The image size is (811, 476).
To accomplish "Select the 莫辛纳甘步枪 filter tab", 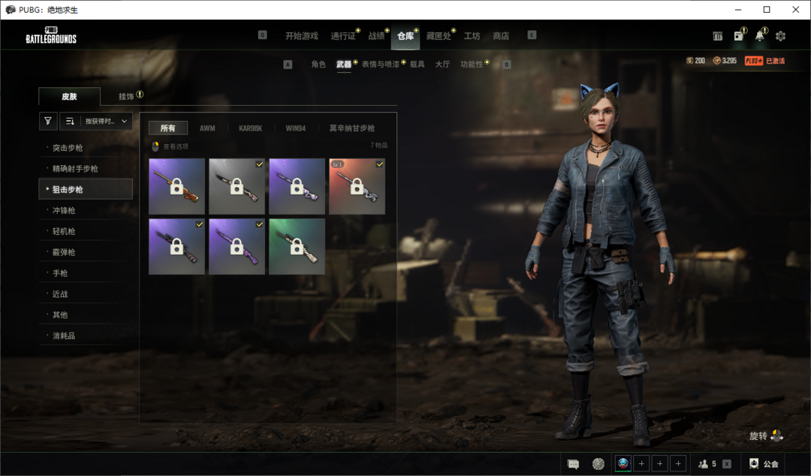I will (x=352, y=128).
